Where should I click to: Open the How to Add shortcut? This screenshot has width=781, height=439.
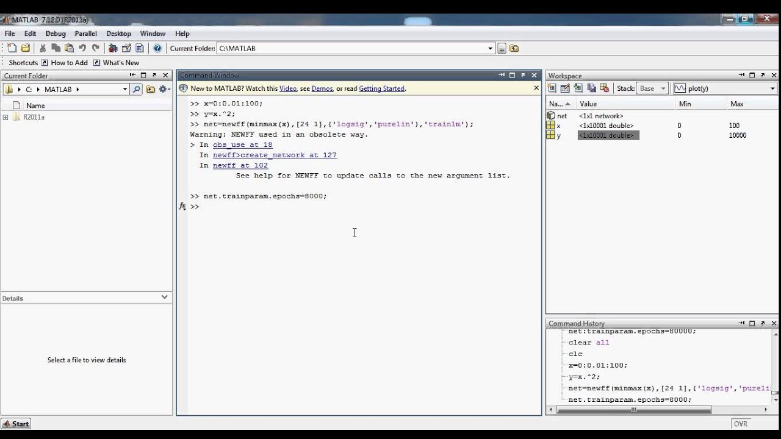65,63
